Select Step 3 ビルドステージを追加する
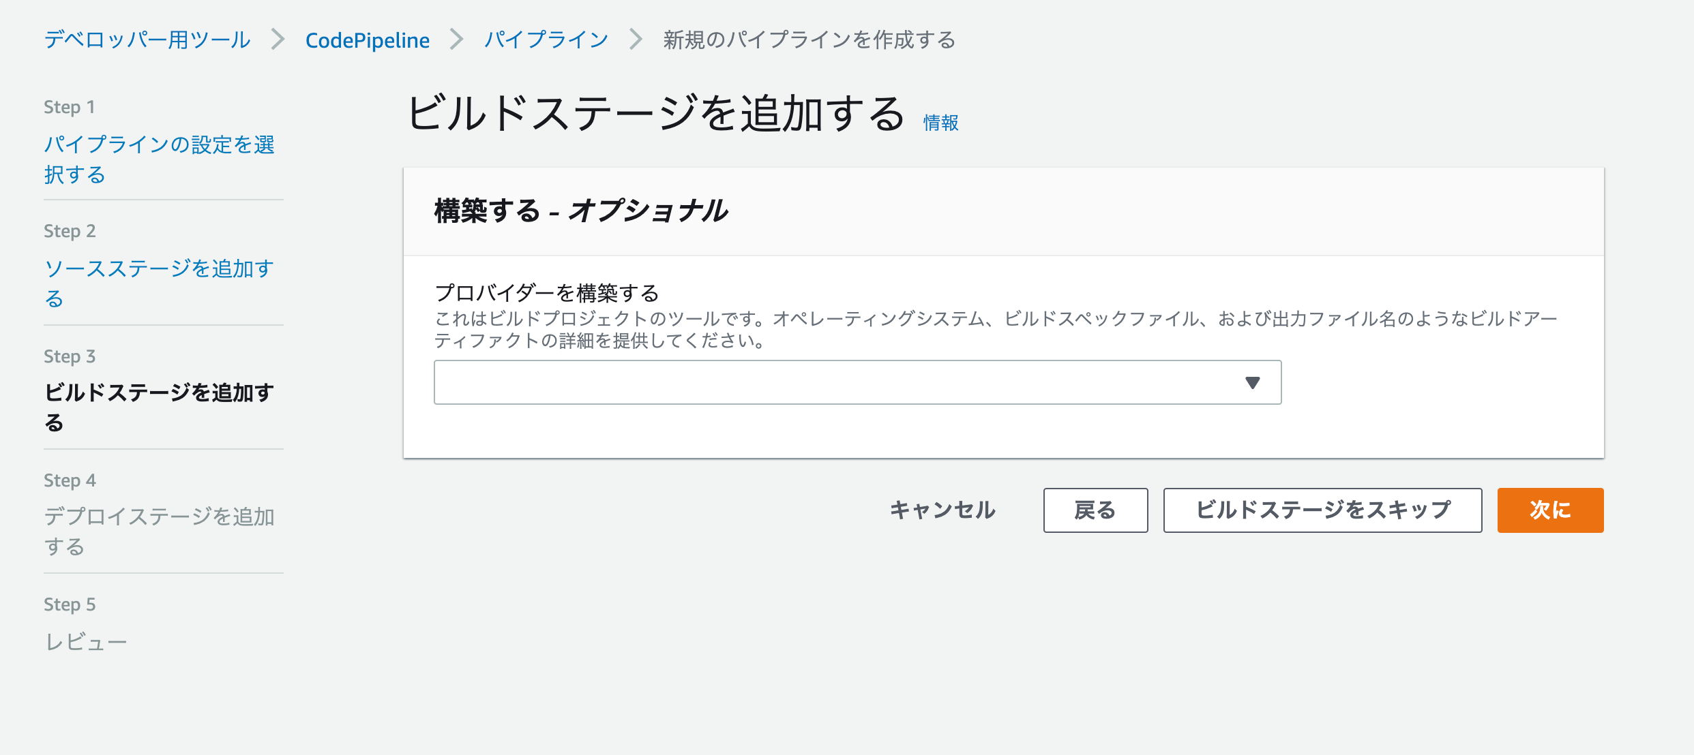 click(x=161, y=407)
